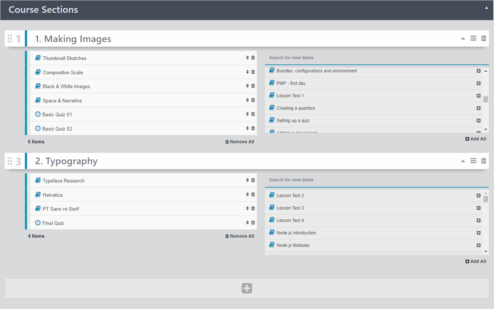The image size is (494, 309).
Task: Delete the Black & White Images lesson
Action: tap(253, 86)
